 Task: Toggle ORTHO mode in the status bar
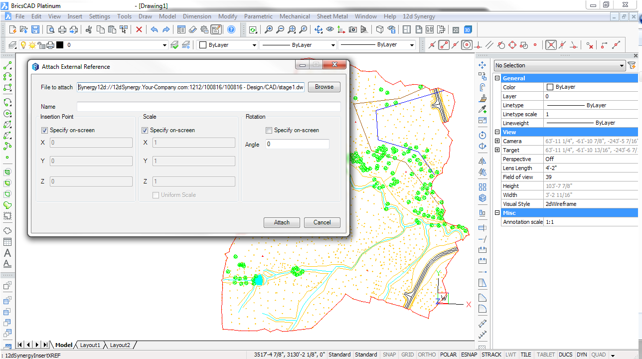427,355
